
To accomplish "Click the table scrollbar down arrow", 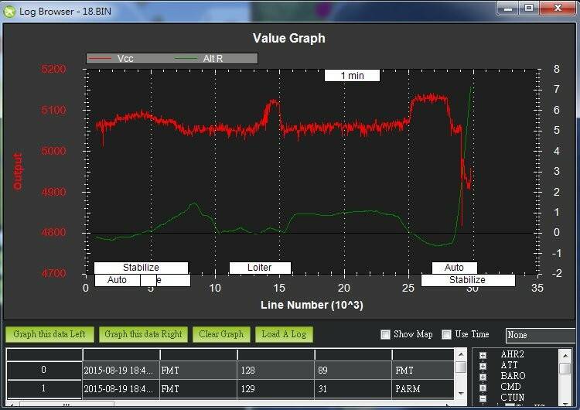I will [x=461, y=393].
